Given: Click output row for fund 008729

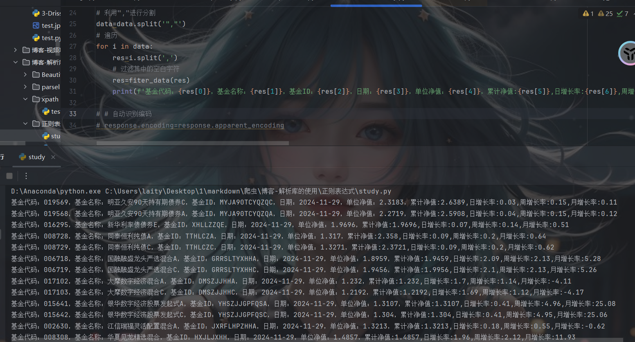Looking at the screenshot, I should pos(282,247).
